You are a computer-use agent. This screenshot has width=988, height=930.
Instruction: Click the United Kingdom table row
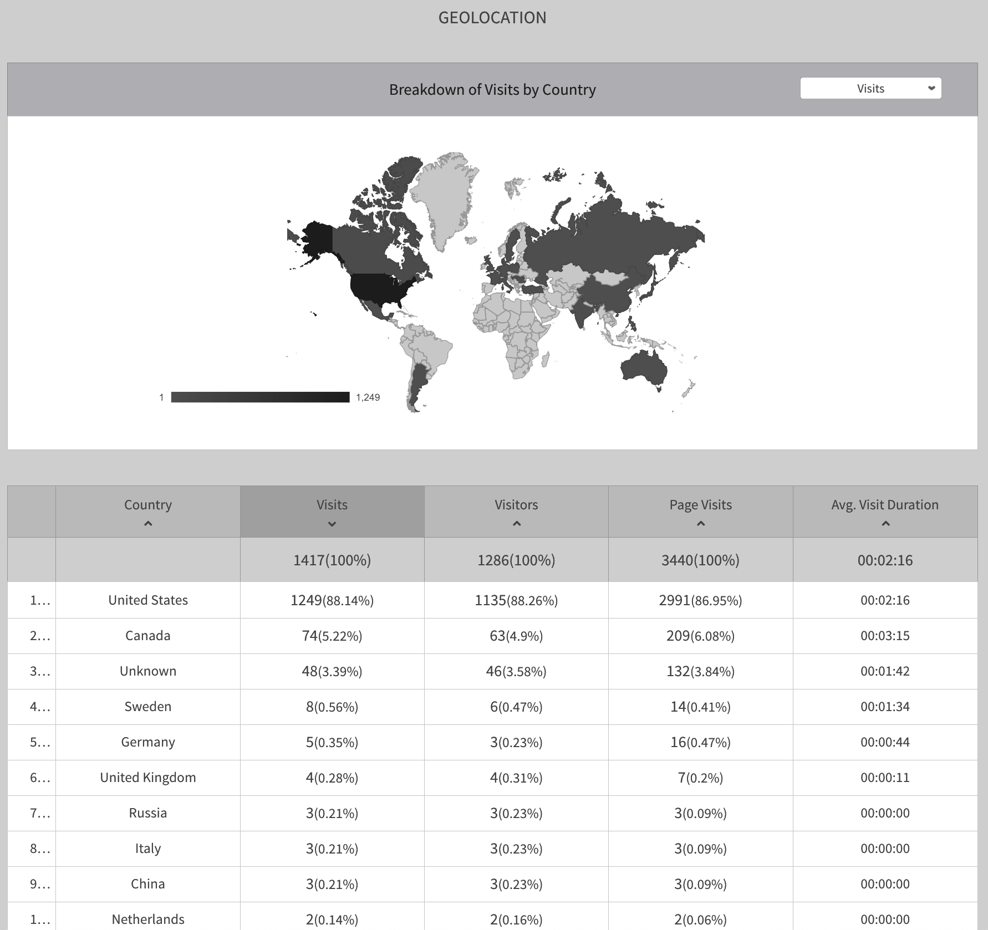pyautogui.click(x=148, y=778)
